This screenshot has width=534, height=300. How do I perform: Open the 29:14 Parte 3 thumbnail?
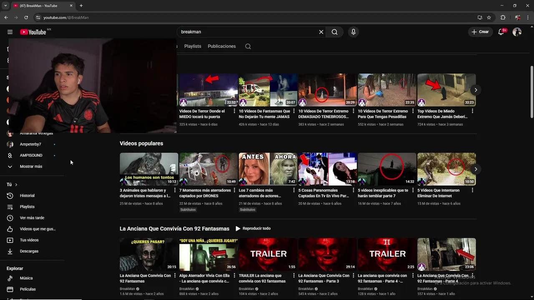327,255
